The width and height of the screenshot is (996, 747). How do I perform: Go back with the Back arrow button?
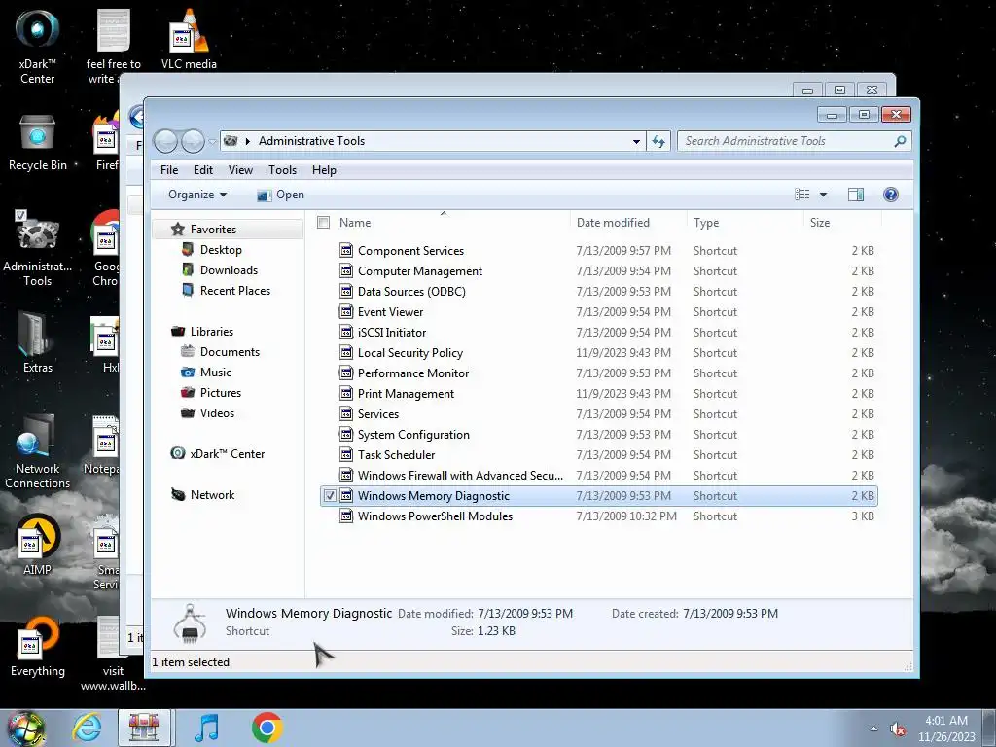click(x=165, y=141)
